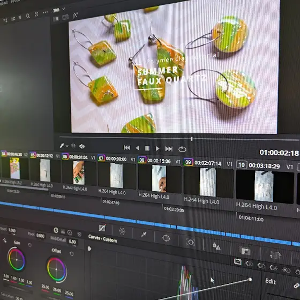Click the viewer scrubber playhead
Viewport: 300px width, 300px height.
192,139
